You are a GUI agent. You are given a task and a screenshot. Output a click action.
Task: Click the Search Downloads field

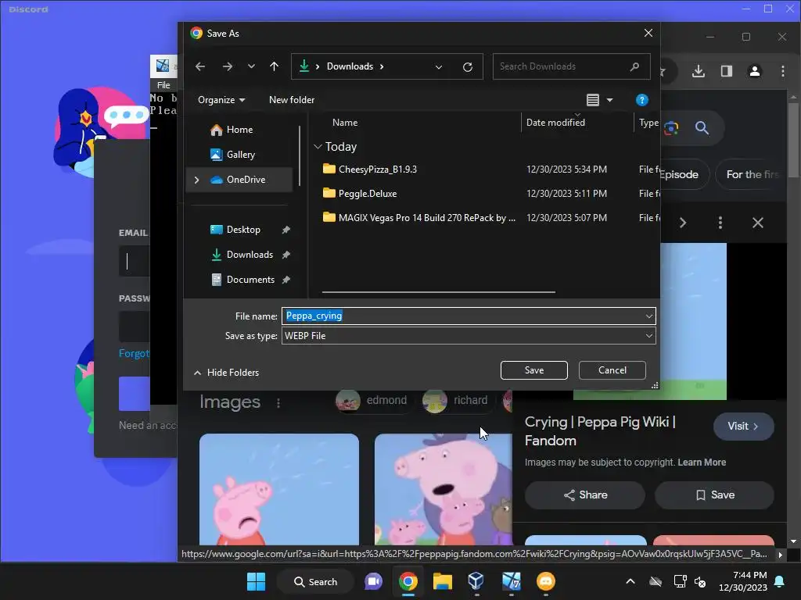tap(571, 66)
